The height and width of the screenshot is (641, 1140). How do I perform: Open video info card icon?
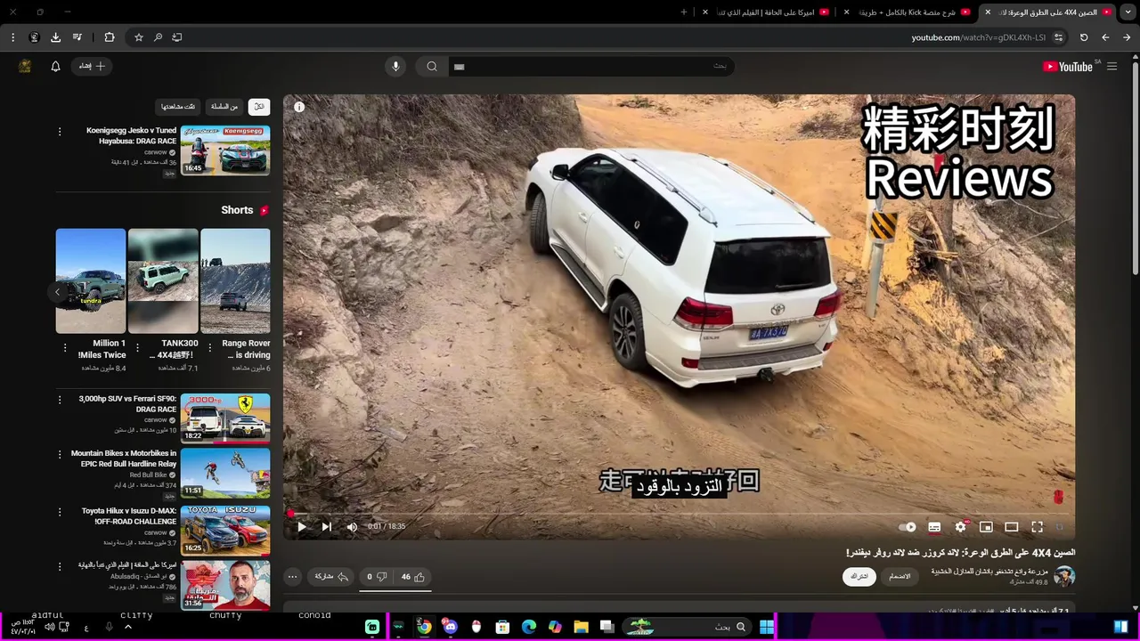pyautogui.click(x=299, y=107)
